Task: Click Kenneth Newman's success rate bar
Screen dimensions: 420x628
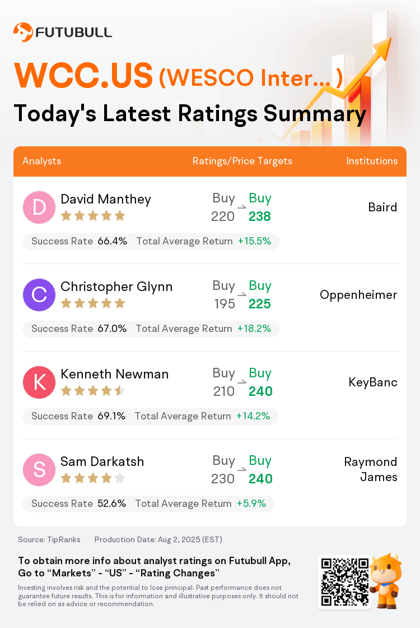Action: tap(151, 416)
